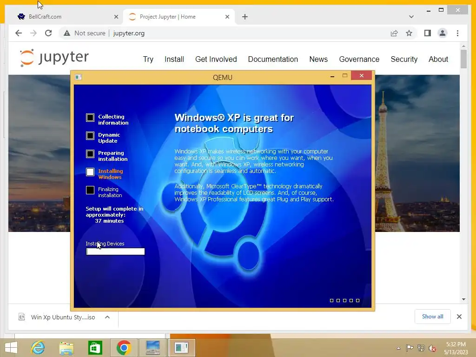The width and height of the screenshot is (476, 357).
Task: Open the Install menu item
Action: tap(174, 59)
